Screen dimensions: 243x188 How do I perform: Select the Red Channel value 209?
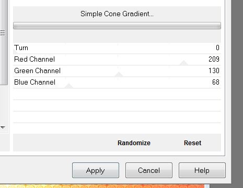(x=214, y=59)
